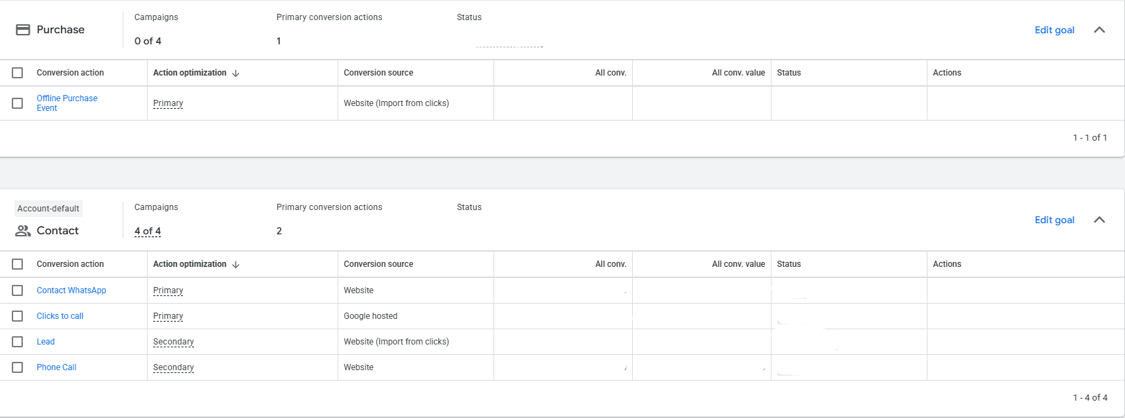Click Purchase Primary conversion actions label
The image size is (1125, 418).
point(329,17)
